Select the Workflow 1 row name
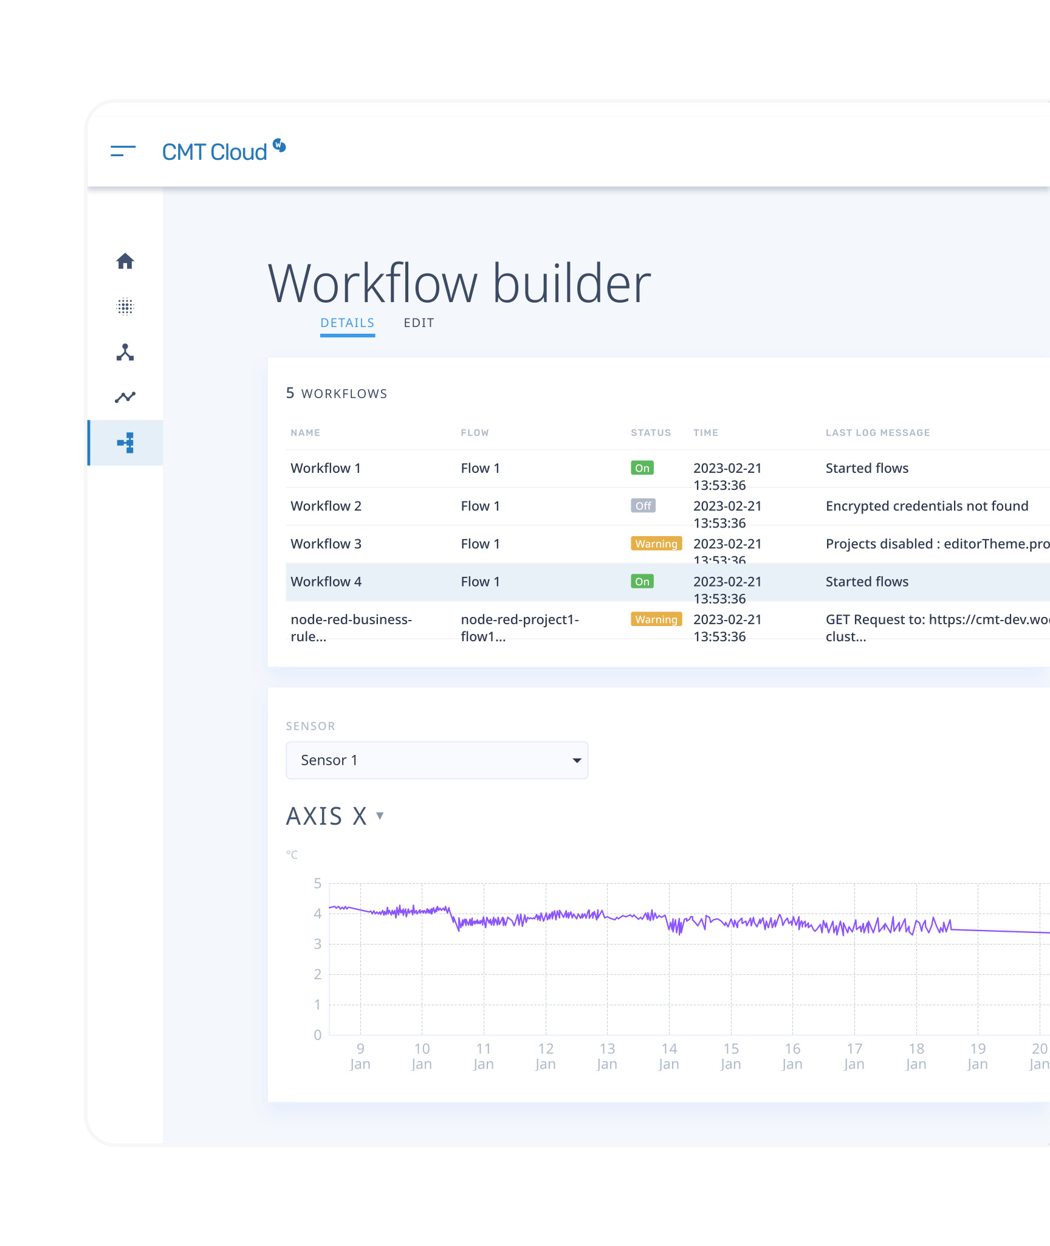This screenshot has height=1246, width=1050. tap(326, 468)
